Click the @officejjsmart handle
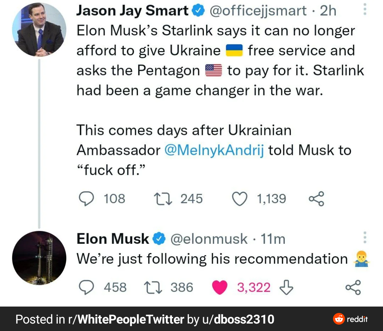The width and height of the screenshot is (383, 331). click(258, 11)
